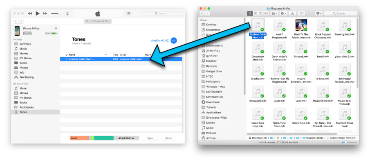This screenshot has height=158, width=372.
Task: Open Finder arrange-by dropdown
Action: [x=274, y=14]
